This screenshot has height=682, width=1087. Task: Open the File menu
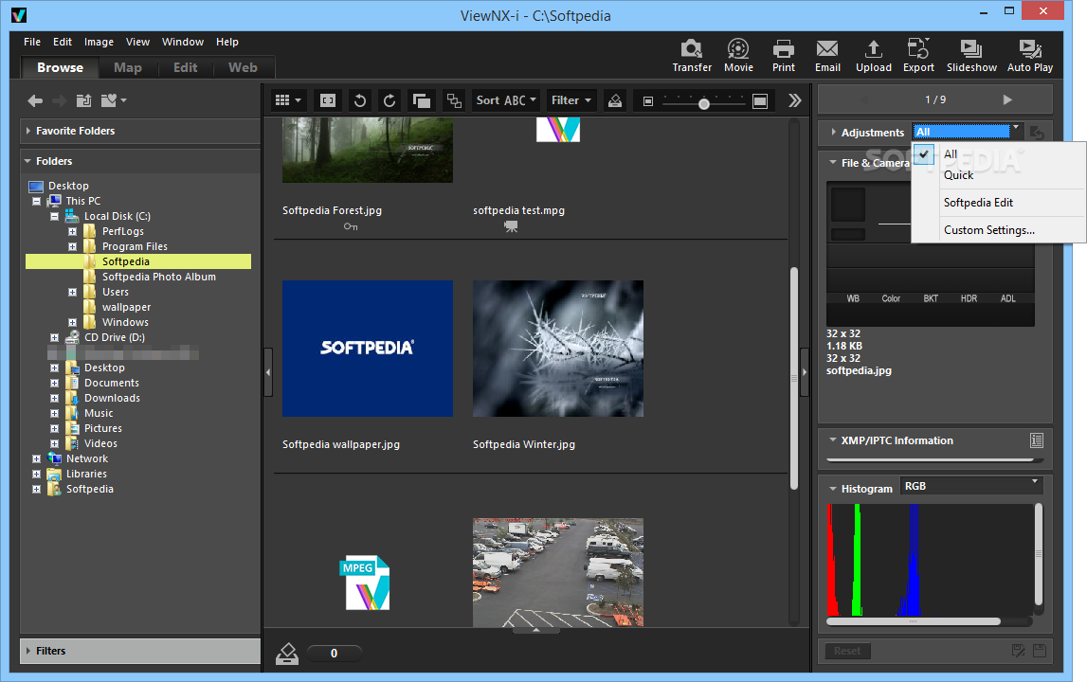32,42
